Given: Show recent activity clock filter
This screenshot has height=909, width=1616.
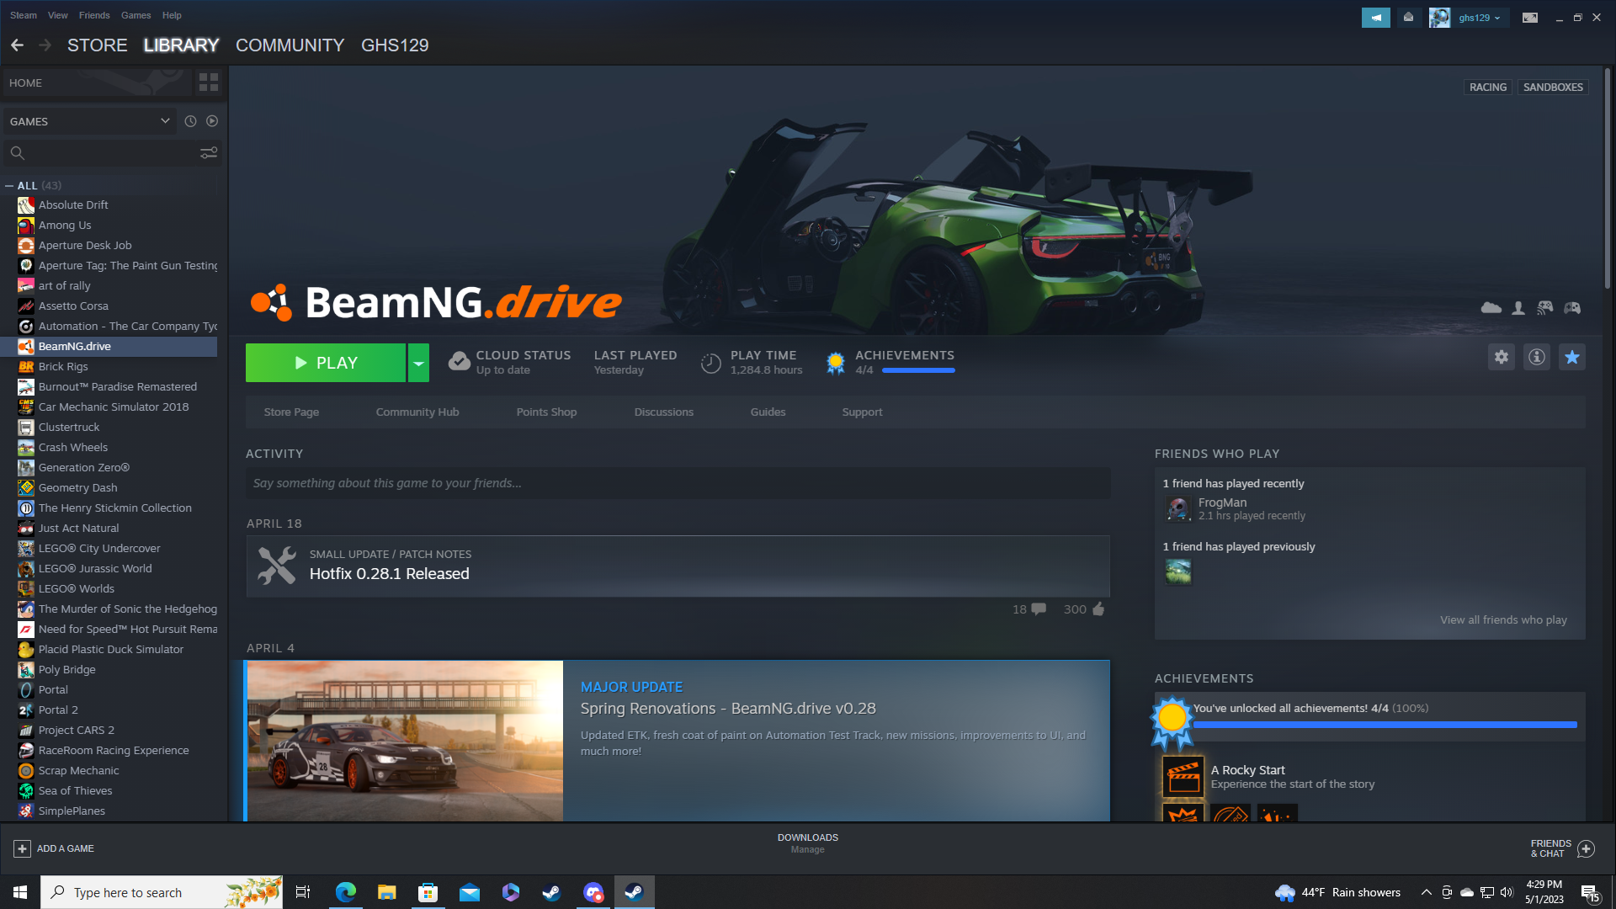Looking at the screenshot, I should coord(191,121).
